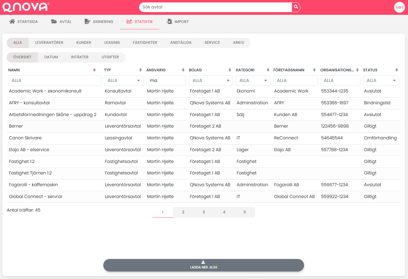Click the 'Omförhandling' status cell
Viewport: 408px width, 279px height.
click(x=380, y=138)
